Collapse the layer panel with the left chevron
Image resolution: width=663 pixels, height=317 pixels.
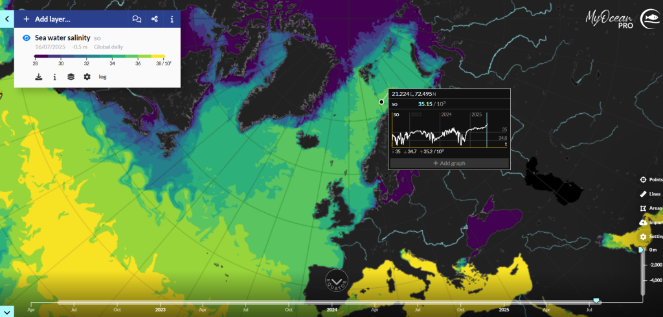[6, 19]
